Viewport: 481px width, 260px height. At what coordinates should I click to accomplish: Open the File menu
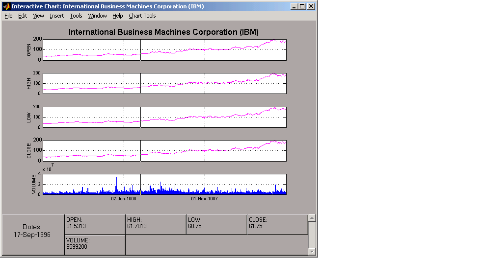pyautogui.click(x=8, y=16)
